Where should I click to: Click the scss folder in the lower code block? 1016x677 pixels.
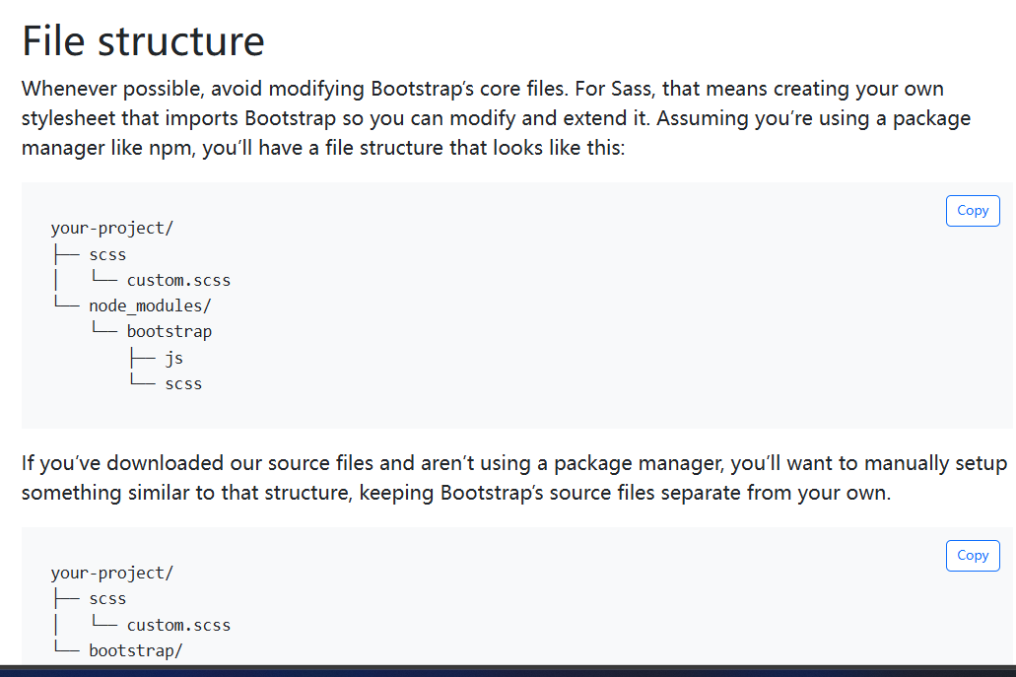[107, 598]
